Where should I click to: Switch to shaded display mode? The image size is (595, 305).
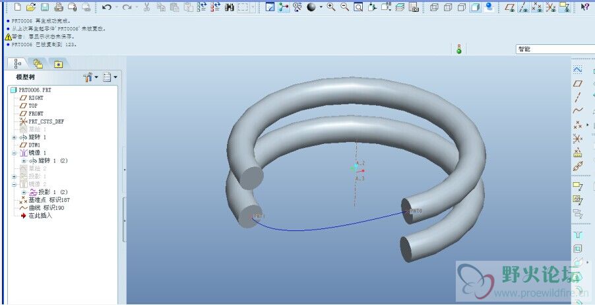[x=475, y=7]
